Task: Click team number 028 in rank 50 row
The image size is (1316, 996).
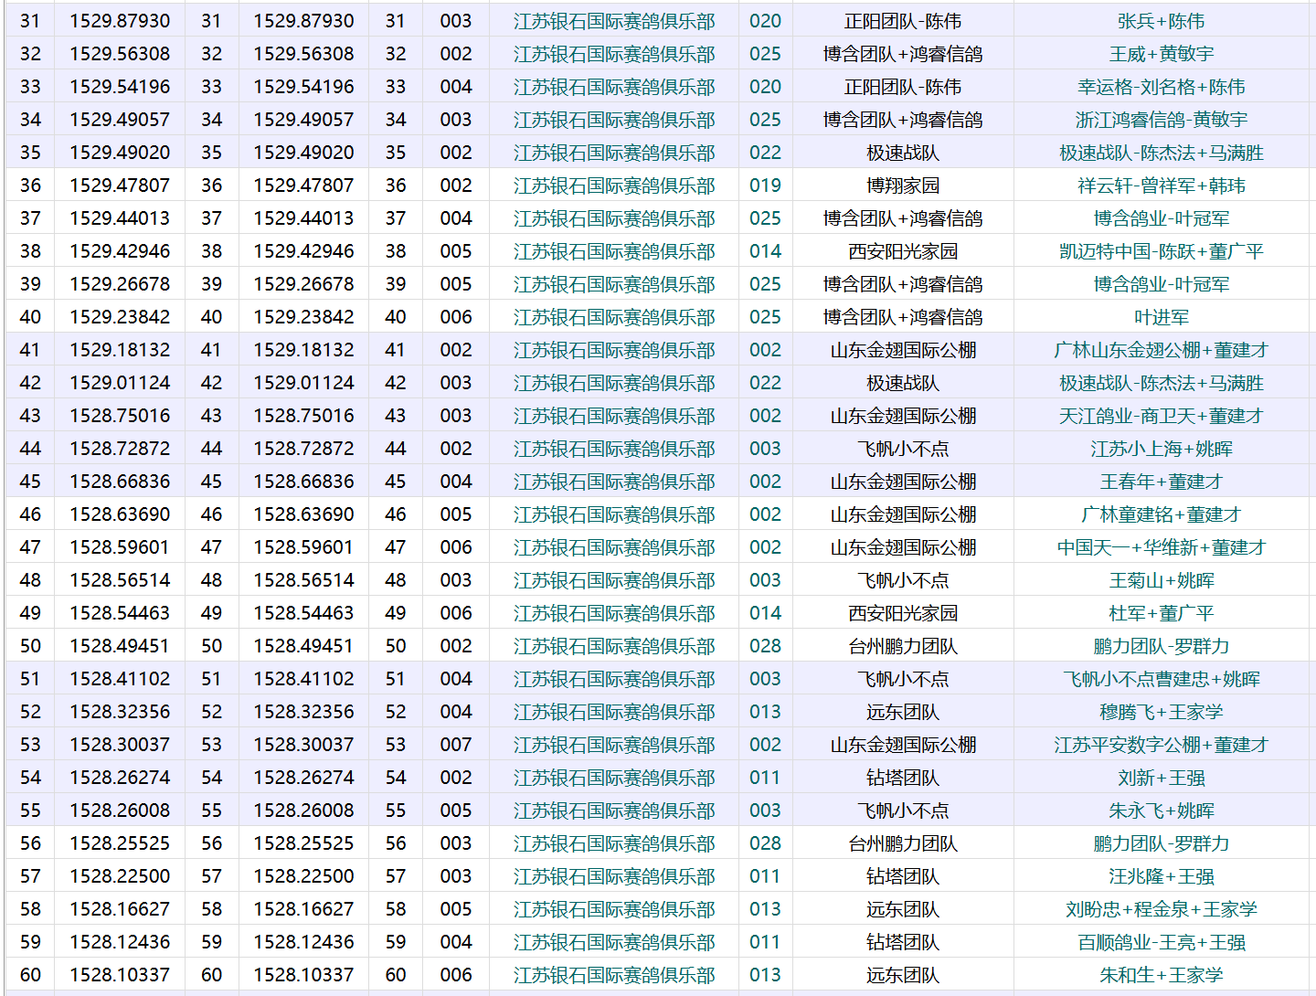Action: [765, 646]
